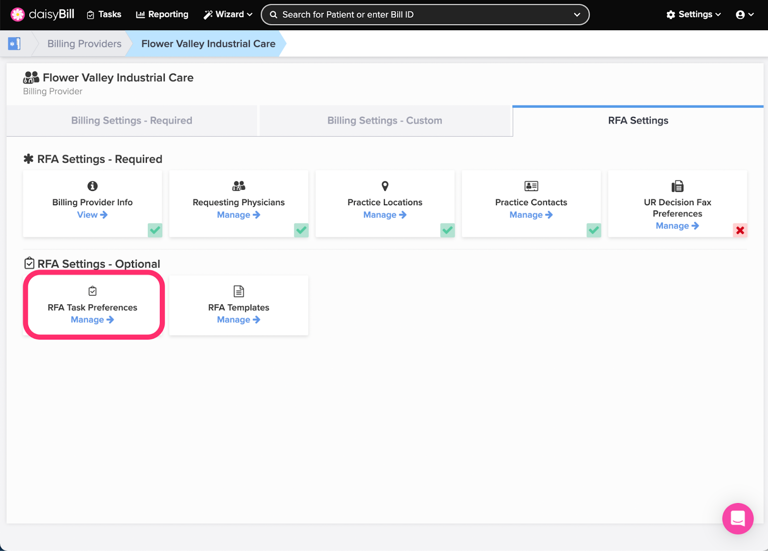768x551 pixels.
Task: Open Billing Provider Info View link
Action: (x=93, y=215)
